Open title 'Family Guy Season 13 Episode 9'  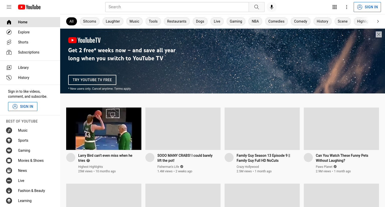pyautogui.click(x=263, y=158)
